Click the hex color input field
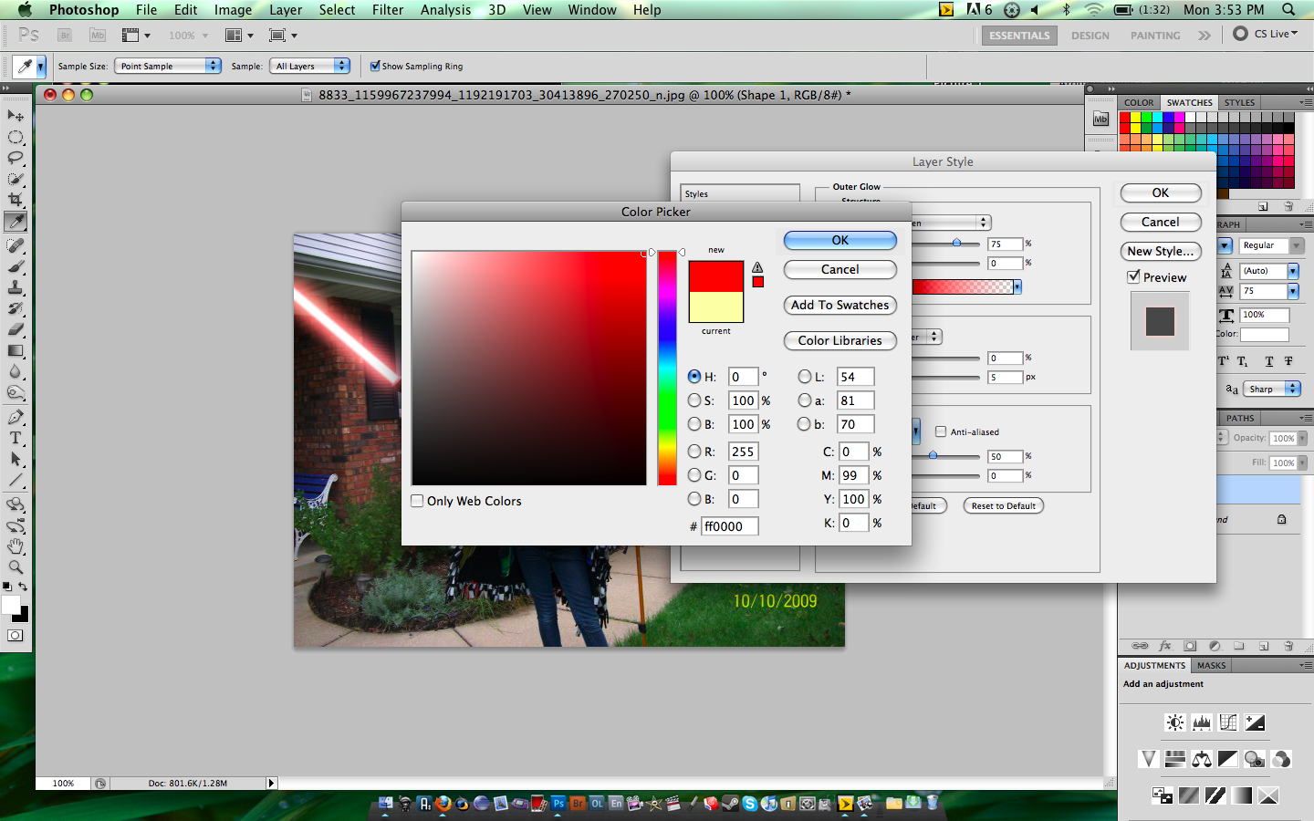 pos(729,526)
